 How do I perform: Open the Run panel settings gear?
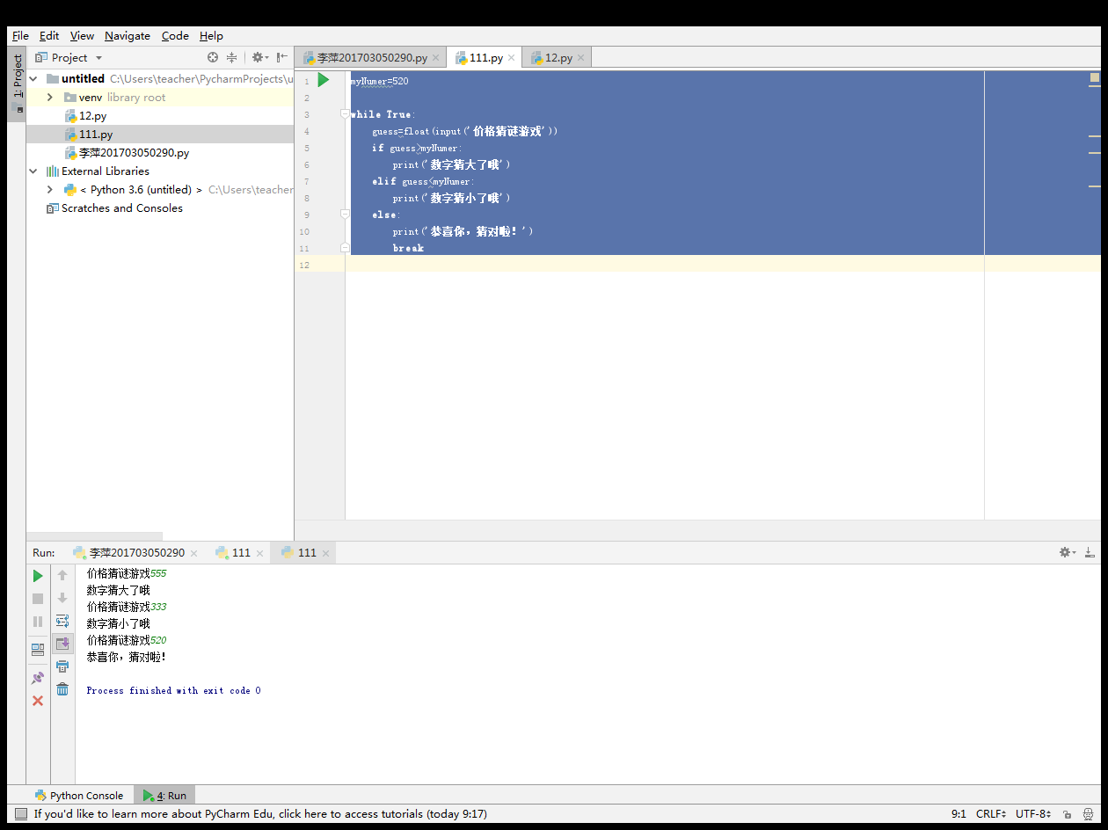click(1067, 552)
